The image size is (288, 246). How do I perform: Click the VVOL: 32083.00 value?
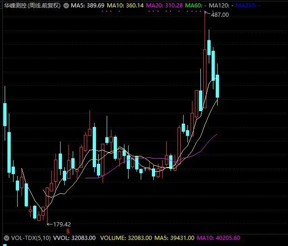pyautogui.click(x=75, y=238)
